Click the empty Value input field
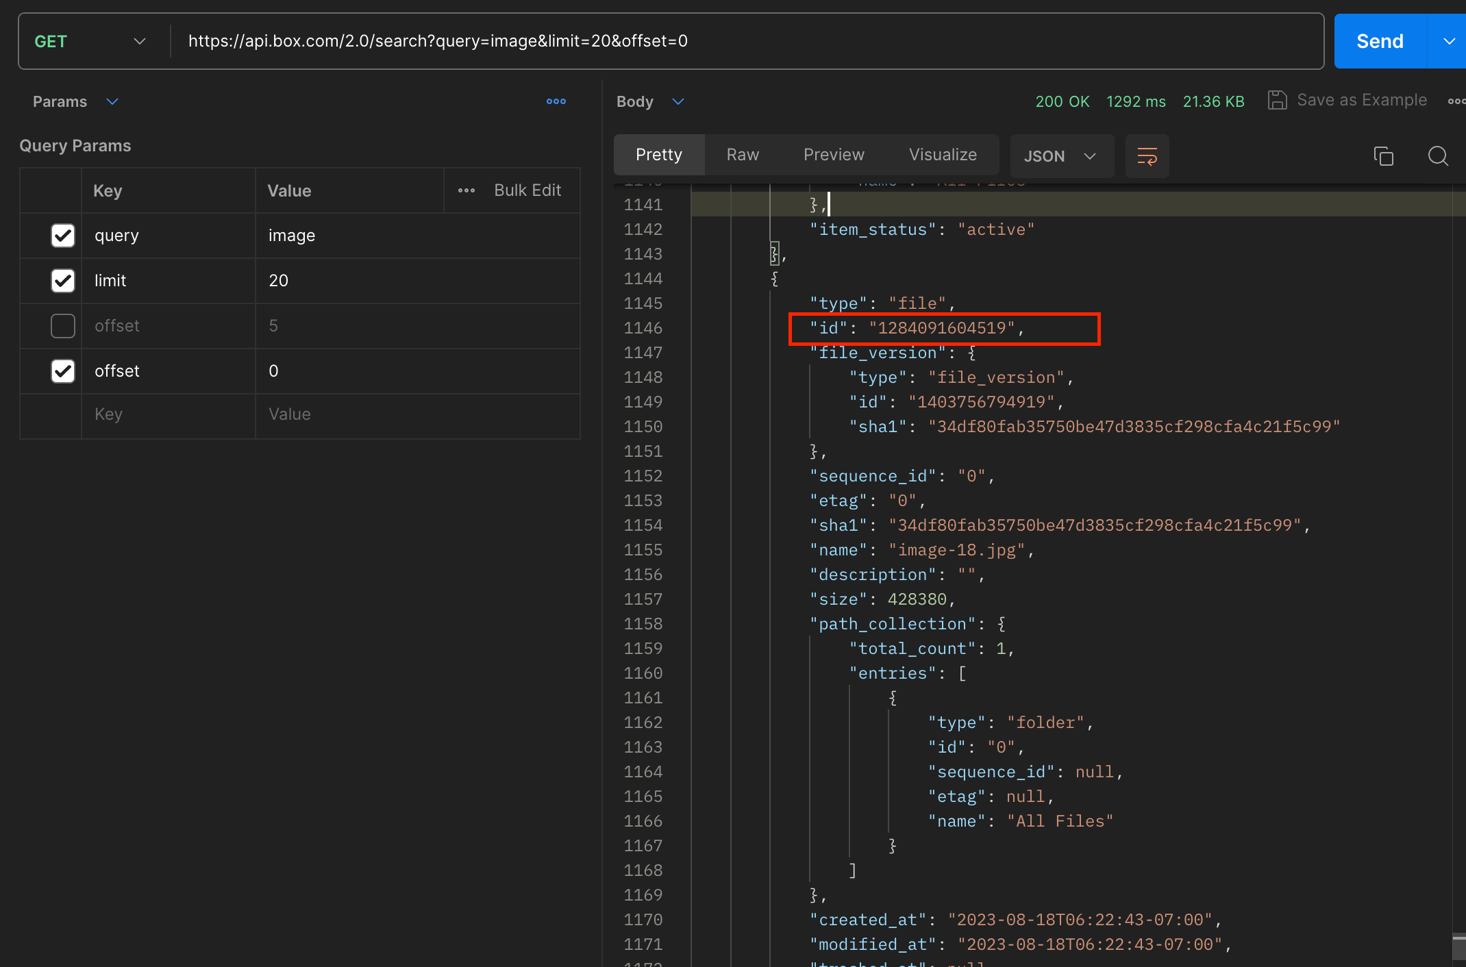 click(x=418, y=414)
